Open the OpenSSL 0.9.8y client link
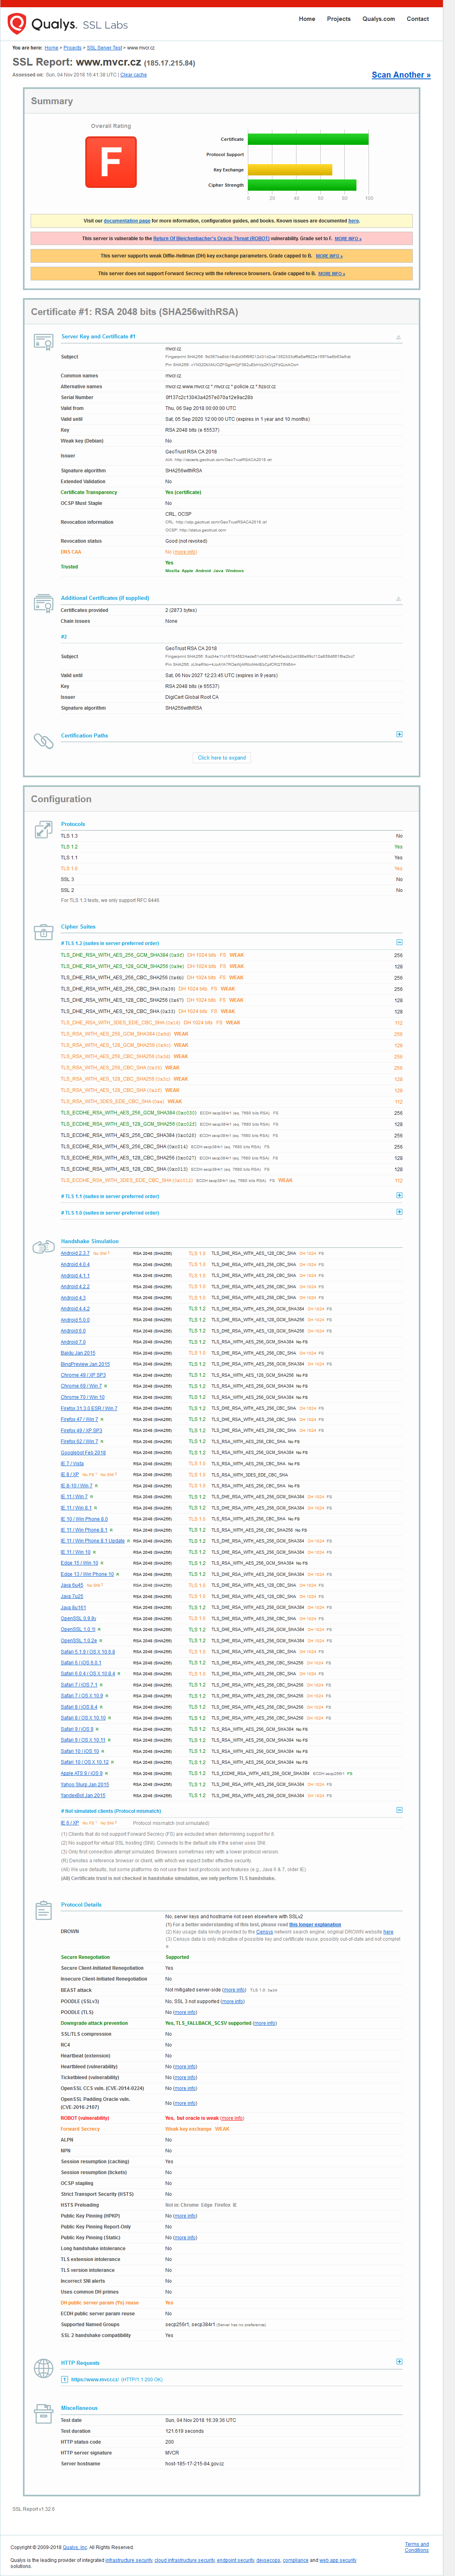This screenshot has height=2576, width=455. pyautogui.click(x=78, y=1618)
